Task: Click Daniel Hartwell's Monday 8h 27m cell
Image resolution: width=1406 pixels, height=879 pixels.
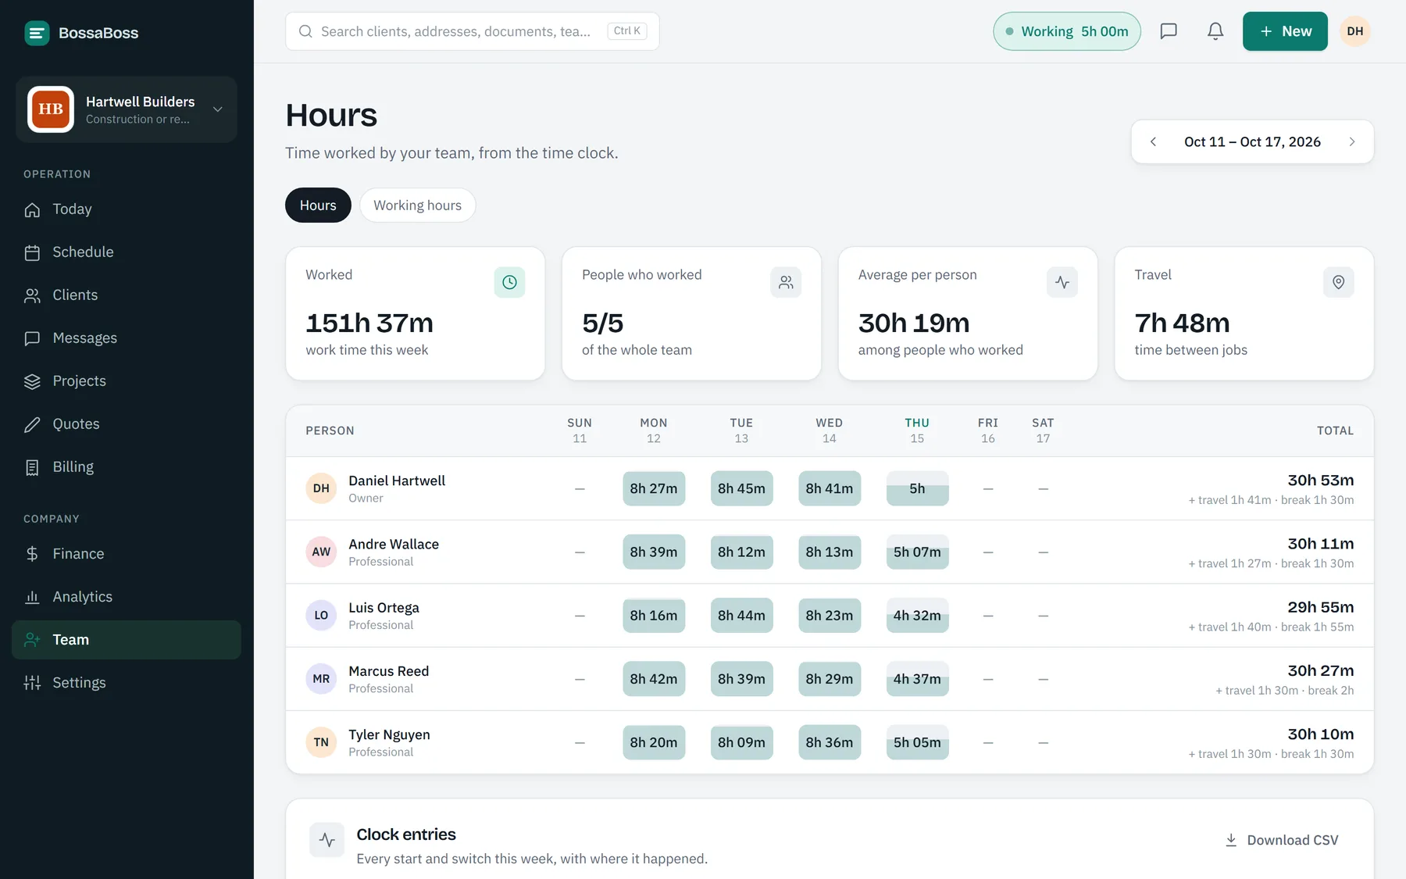Action: pos(654,488)
